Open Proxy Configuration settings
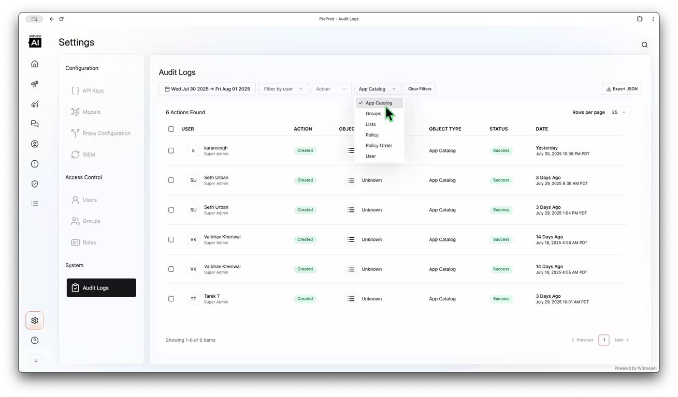The height and width of the screenshot is (397, 678). tap(102, 133)
